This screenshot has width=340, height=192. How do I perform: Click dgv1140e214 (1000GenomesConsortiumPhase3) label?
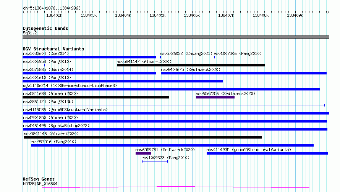(x=70, y=86)
